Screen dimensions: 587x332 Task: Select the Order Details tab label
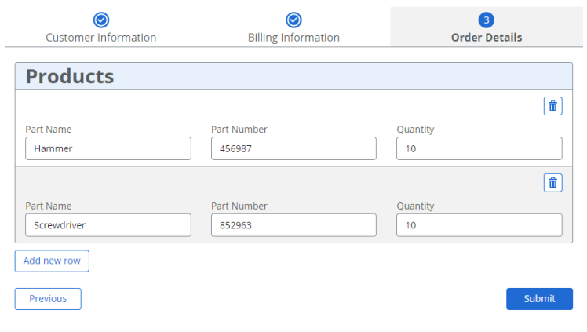(487, 38)
